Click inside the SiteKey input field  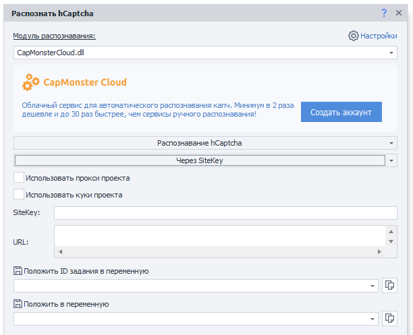click(225, 213)
